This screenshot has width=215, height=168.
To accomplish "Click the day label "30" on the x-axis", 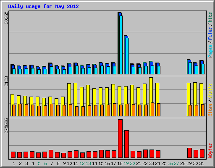I will (195, 163).
